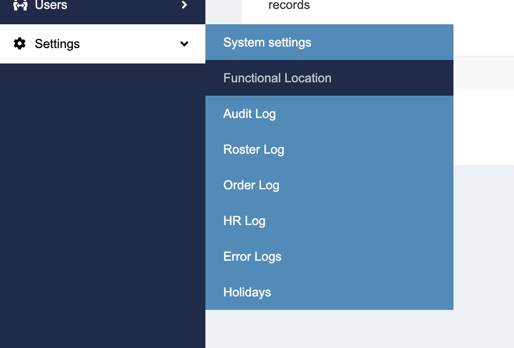Select HR Log from Settings submenu
This screenshot has height=348, width=514.
[244, 221]
